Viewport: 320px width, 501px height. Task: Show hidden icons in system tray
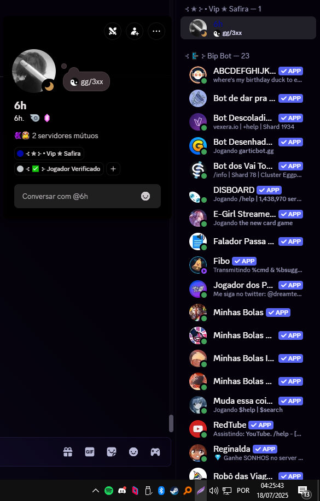click(x=95, y=491)
